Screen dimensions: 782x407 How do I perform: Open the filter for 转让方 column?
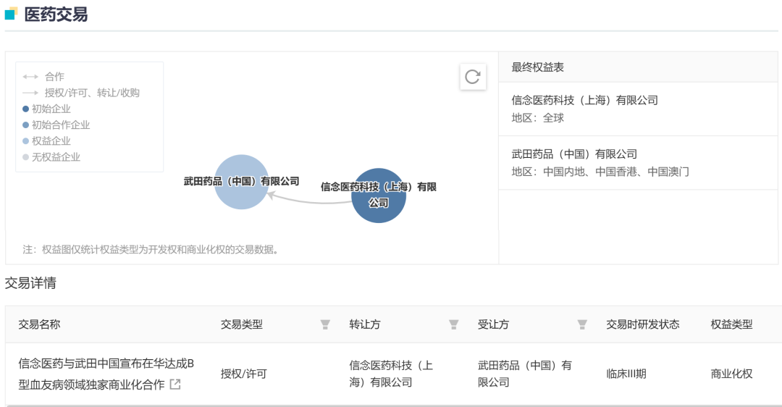click(453, 324)
